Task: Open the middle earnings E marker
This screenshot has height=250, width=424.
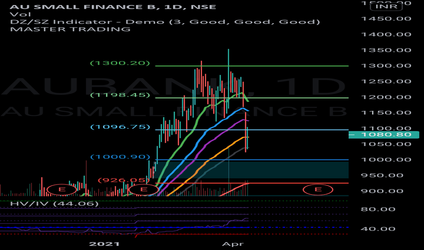Action: (144, 189)
